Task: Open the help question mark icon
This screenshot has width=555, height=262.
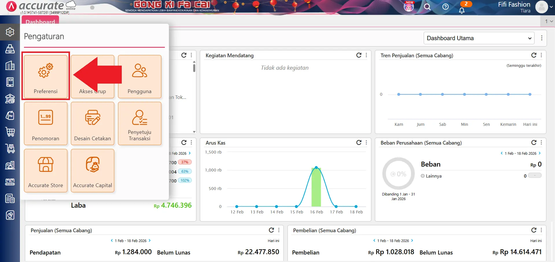Action: point(445,7)
